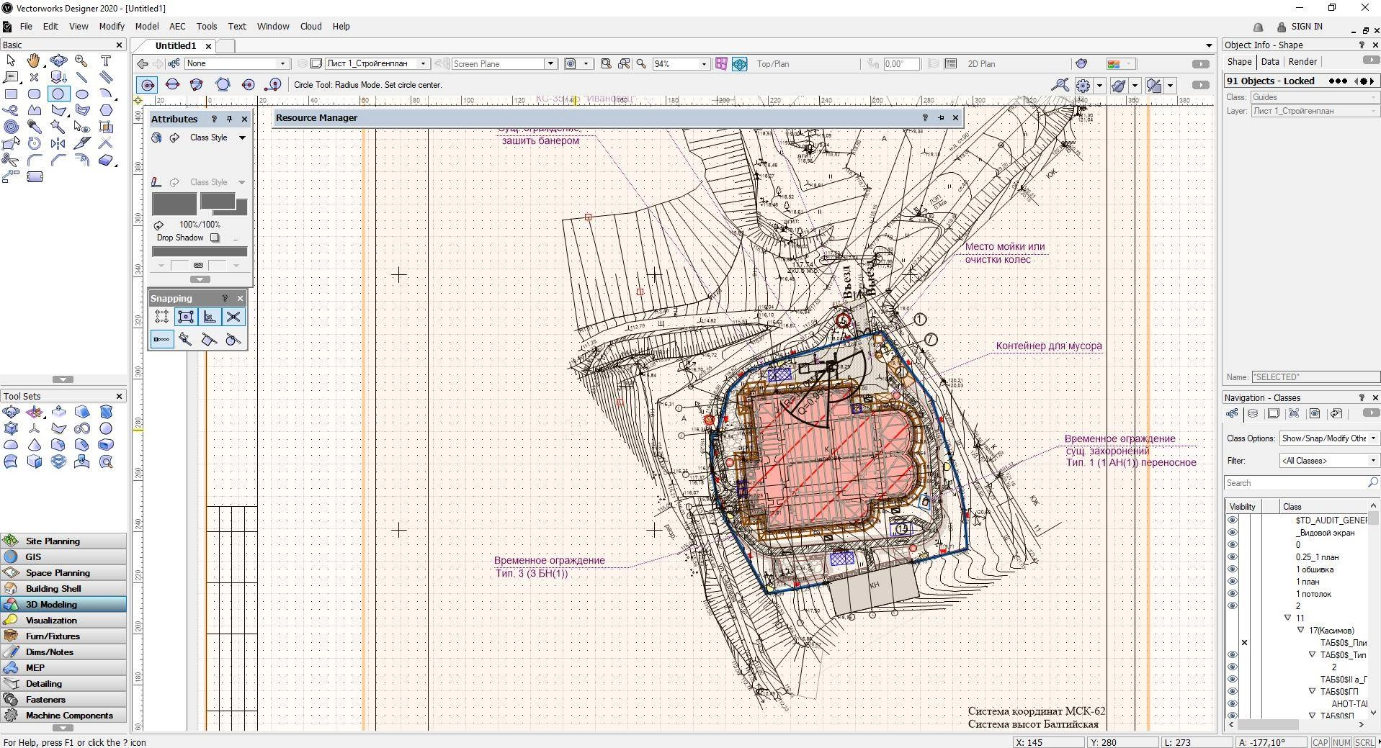Click the rotation angle field showing 0,00°
The width and height of the screenshot is (1381, 748).
pos(900,63)
